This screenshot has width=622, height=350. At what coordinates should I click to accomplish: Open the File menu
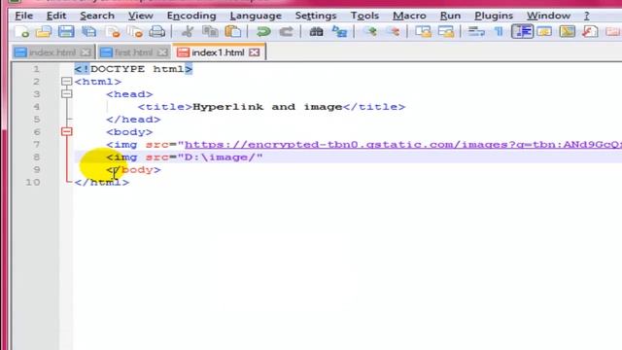click(23, 16)
